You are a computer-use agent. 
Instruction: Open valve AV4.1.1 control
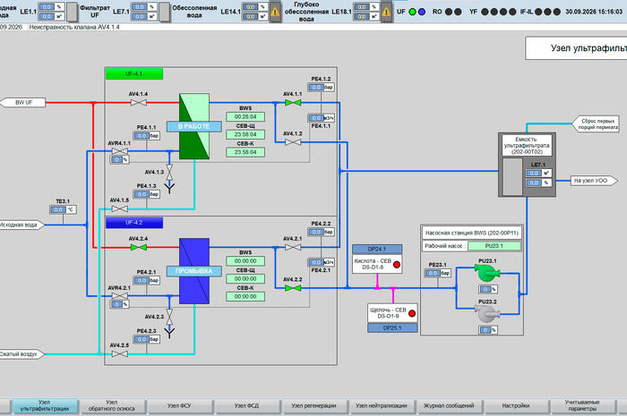[293, 103]
